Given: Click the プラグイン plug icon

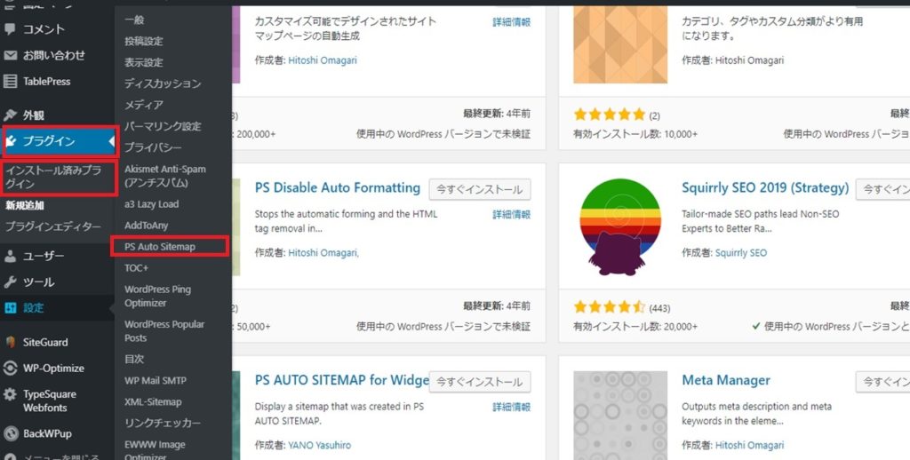Looking at the screenshot, I should [11, 141].
